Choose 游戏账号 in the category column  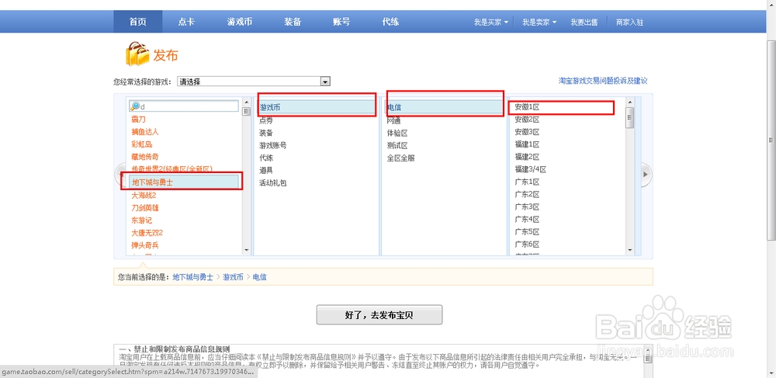[x=272, y=145]
